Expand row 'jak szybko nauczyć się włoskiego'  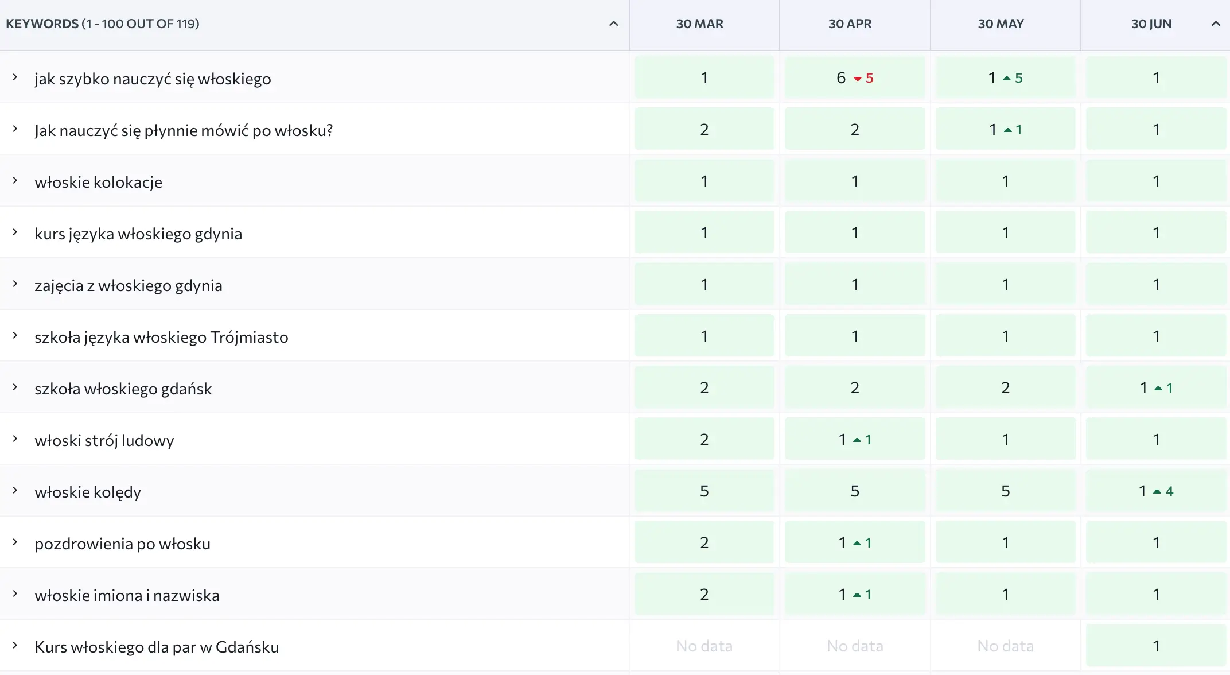(x=15, y=77)
